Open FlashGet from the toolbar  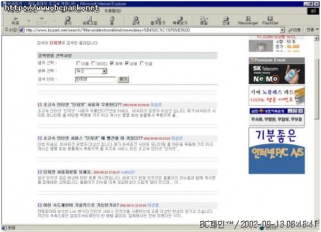(270, 21)
